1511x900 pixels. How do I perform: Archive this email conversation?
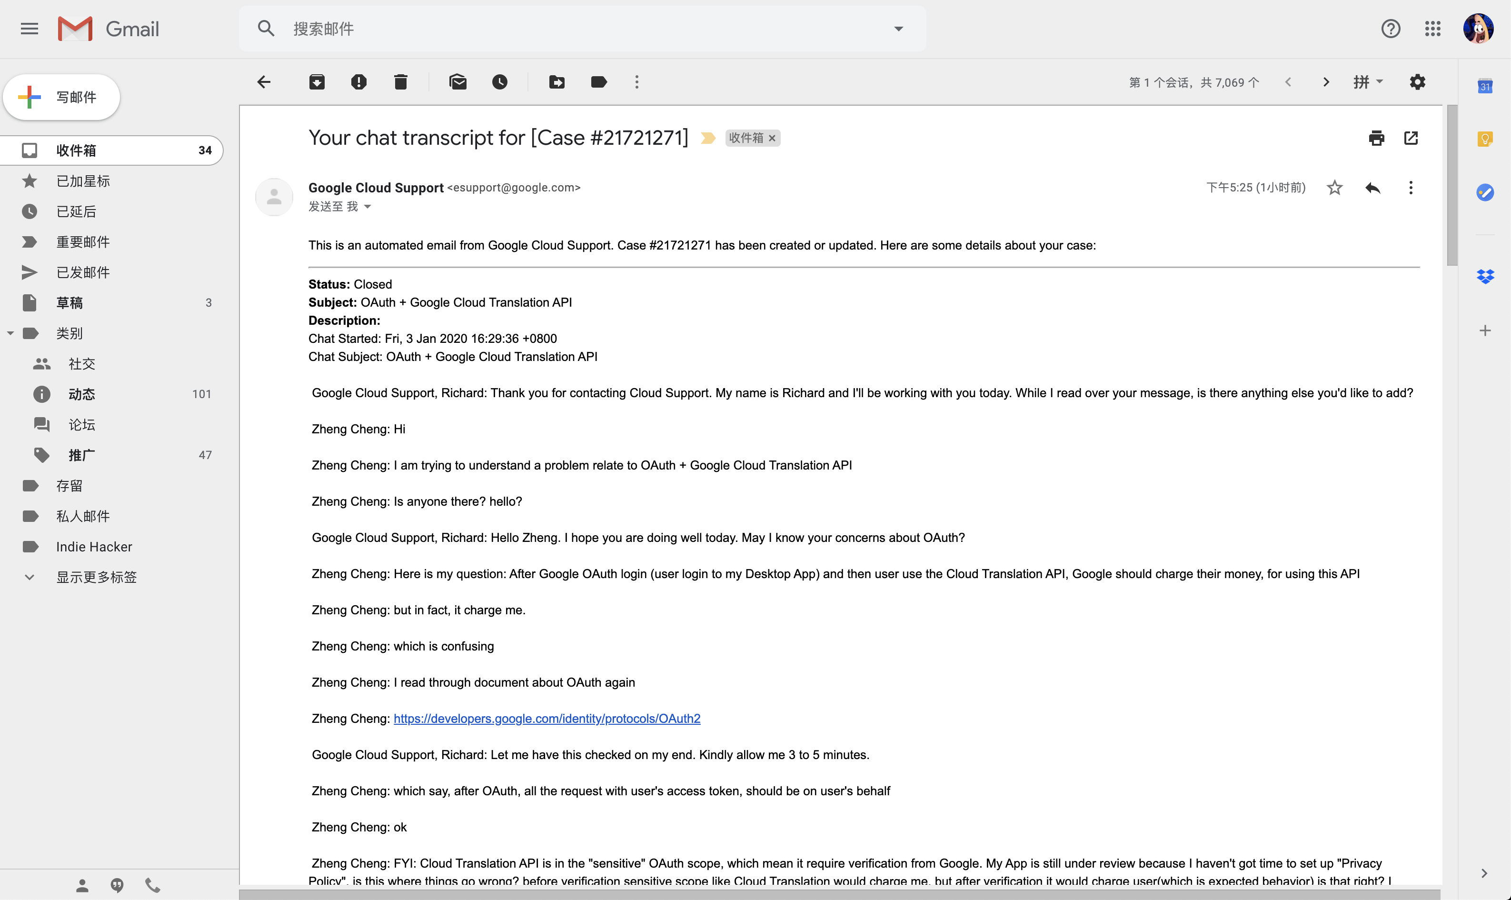point(317,82)
